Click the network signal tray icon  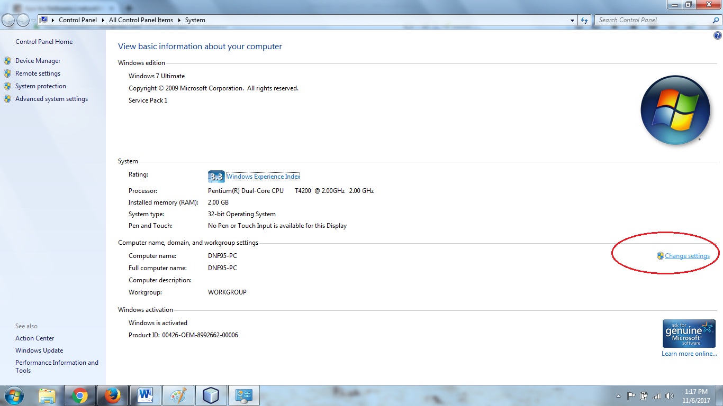pos(657,396)
